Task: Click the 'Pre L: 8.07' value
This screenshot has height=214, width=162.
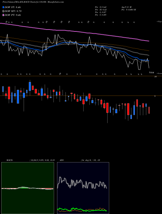Action: 101,12
